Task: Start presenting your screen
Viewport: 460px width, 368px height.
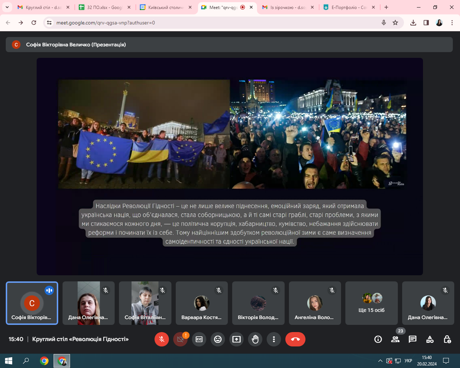Action: point(236,339)
